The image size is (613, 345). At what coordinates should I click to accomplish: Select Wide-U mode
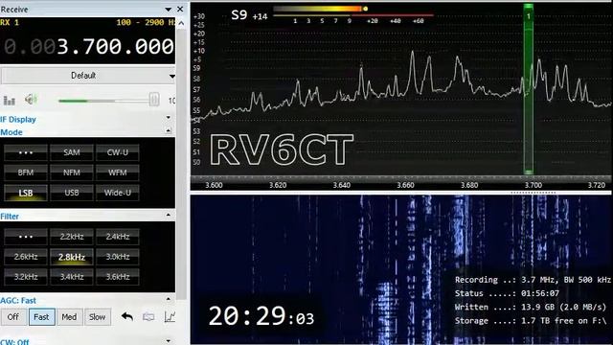(117, 193)
